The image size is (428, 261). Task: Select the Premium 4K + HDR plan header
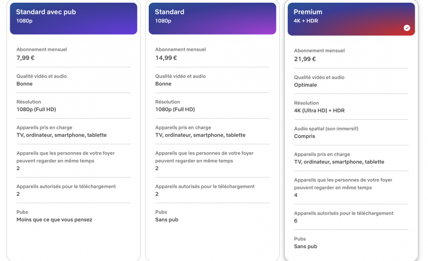(x=351, y=19)
